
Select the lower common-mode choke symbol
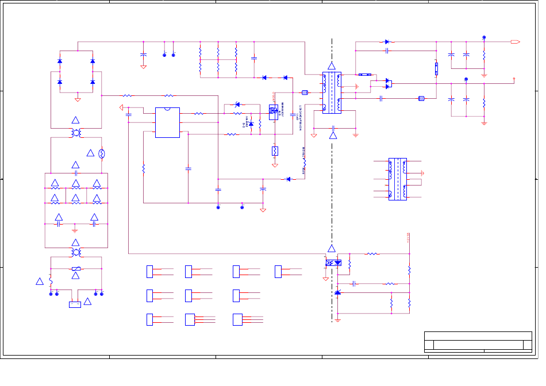click(76, 252)
